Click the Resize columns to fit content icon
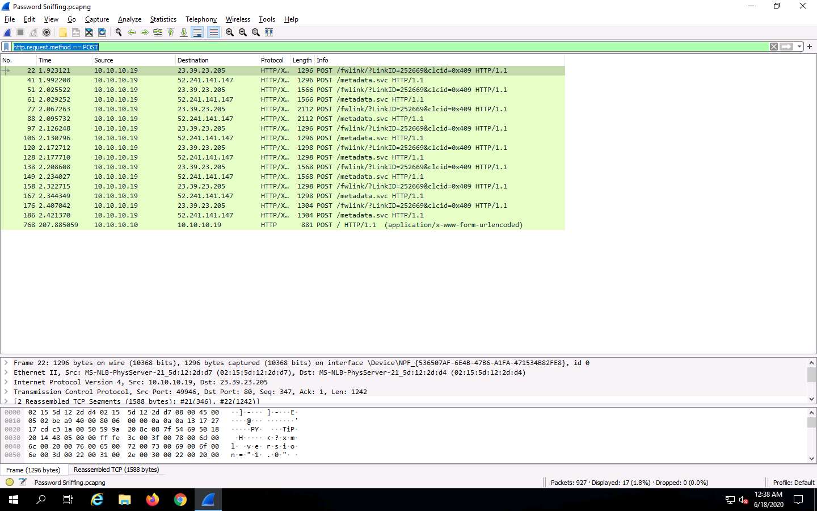Screen dimensions: 817x511 tap(269, 32)
